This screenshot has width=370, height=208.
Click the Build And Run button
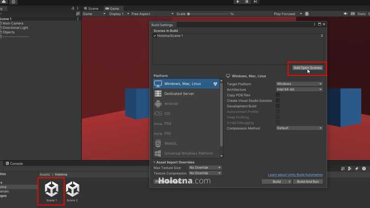pyautogui.click(x=308, y=181)
